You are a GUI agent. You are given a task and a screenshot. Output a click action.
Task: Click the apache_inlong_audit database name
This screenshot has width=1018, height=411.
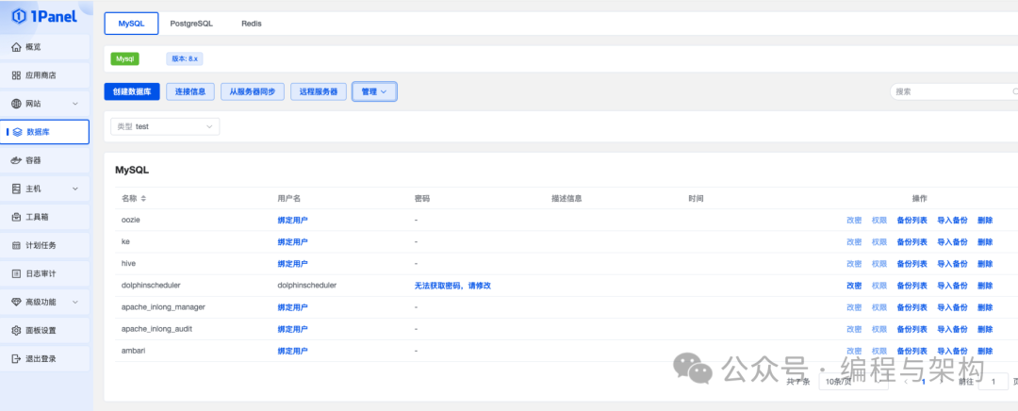[x=156, y=329]
